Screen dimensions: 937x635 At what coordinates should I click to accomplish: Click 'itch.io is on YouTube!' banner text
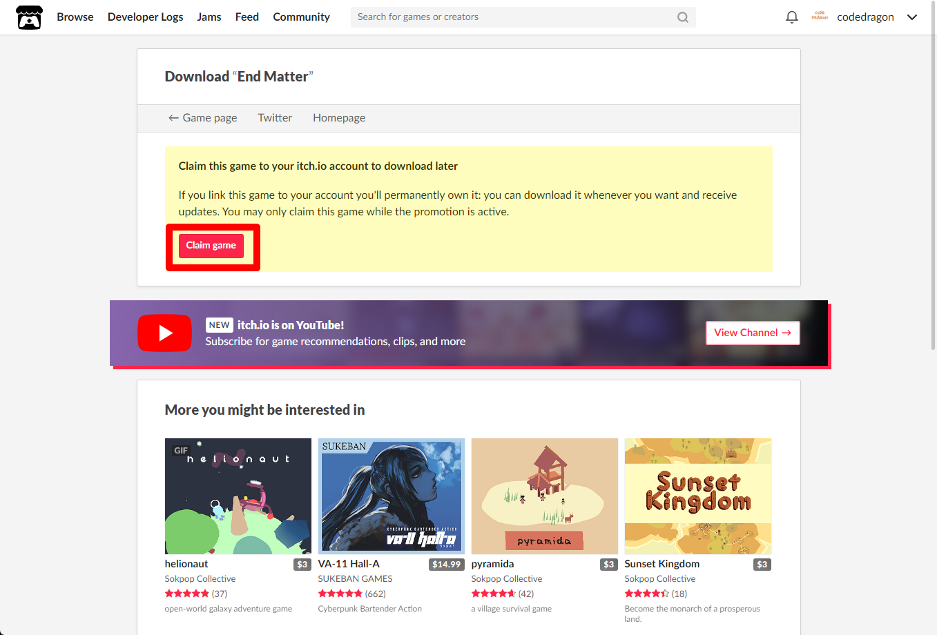click(x=291, y=325)
